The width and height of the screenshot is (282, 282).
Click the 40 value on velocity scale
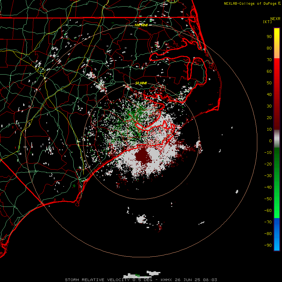click(x=269, y=94)
